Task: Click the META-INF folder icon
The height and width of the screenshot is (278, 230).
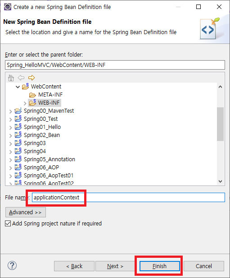Action: tap(32, 95)
